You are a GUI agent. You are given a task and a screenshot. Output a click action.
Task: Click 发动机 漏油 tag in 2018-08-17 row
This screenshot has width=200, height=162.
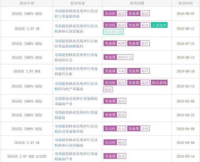pyautogui.click(x=115, y=25)
